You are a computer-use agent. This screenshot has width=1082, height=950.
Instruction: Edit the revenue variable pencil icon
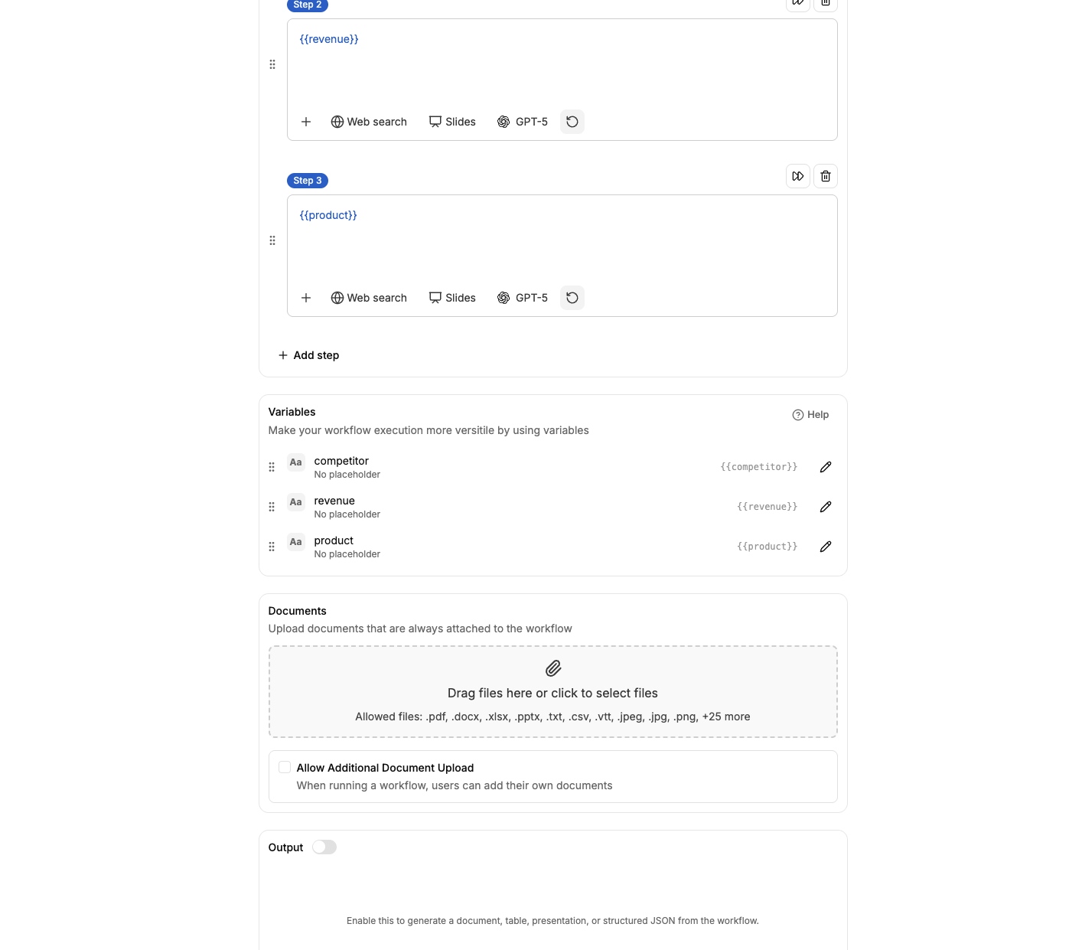tap(825, 507)
